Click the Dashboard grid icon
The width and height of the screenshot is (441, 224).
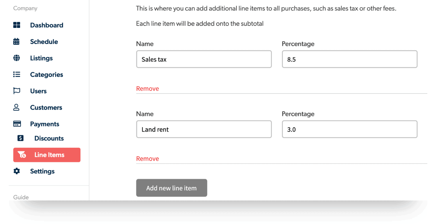pos(17,25)
